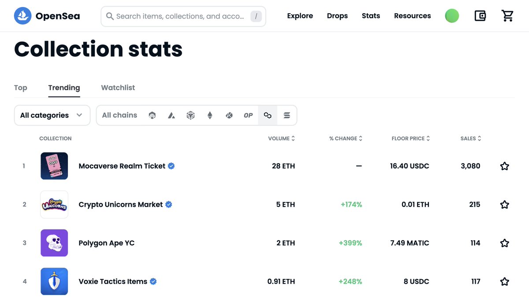
Task: Filter by Avalanche chain icon
Action: (x=171, y=115)
